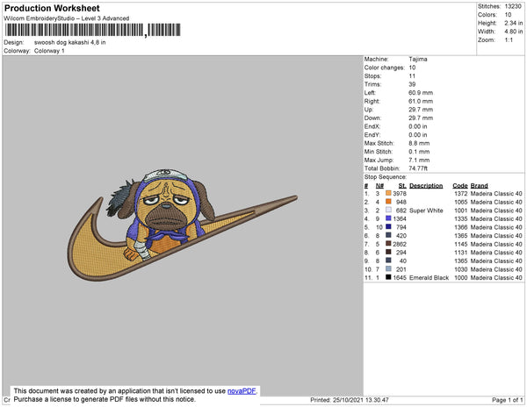Click the 'Code' column header
527x407 pixels.
tap(459, 186)
